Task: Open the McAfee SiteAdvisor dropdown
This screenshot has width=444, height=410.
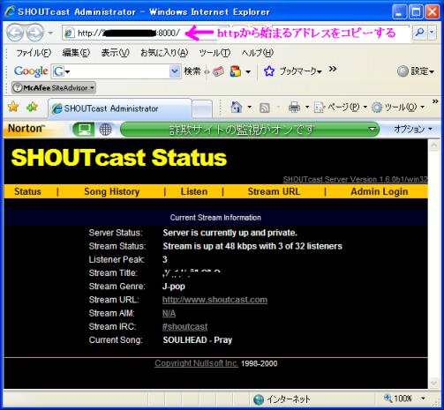Action: (x=54, y=87)
